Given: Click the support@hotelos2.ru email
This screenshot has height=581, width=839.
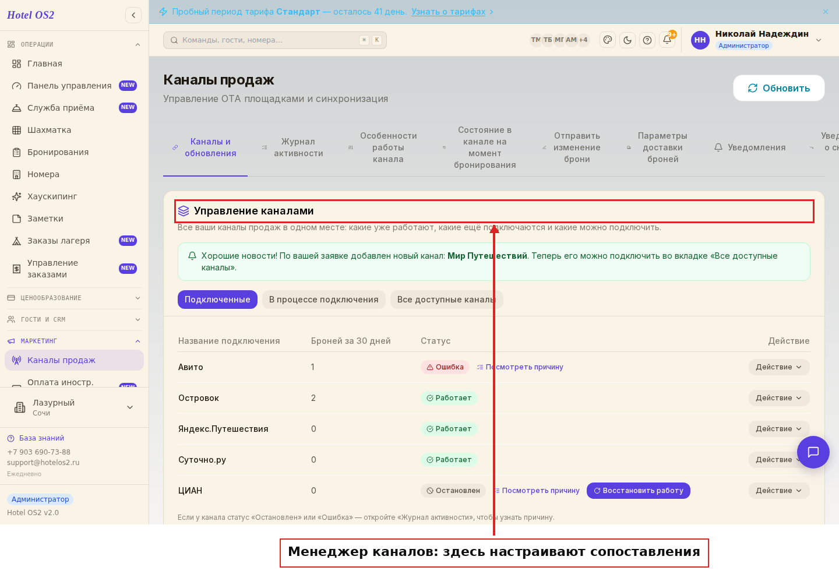Looking at the screenshot, I should (43, 463).
